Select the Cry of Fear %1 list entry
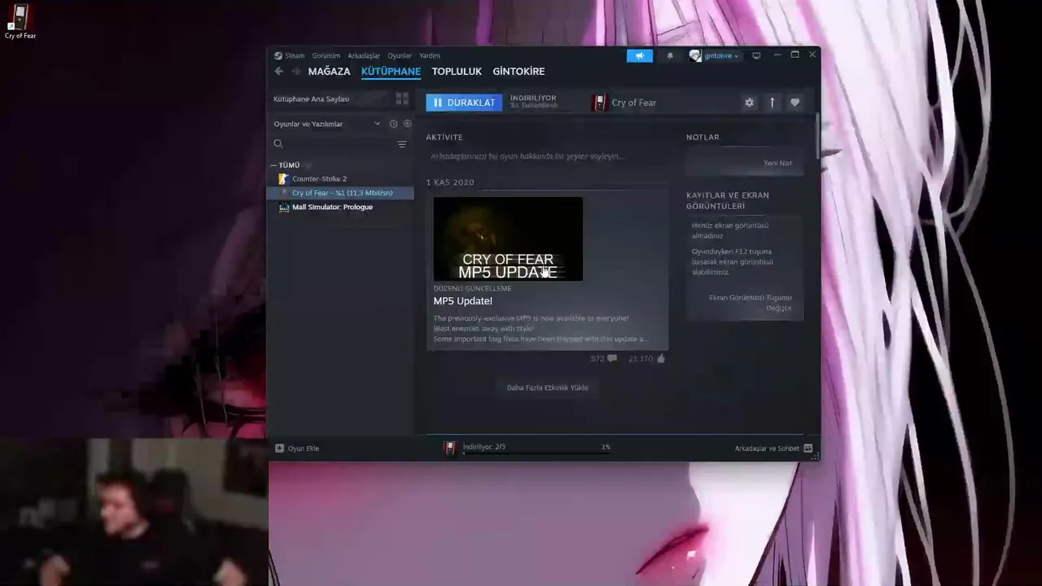Viewport: 1042px width, 586px height. click(340, 193)
